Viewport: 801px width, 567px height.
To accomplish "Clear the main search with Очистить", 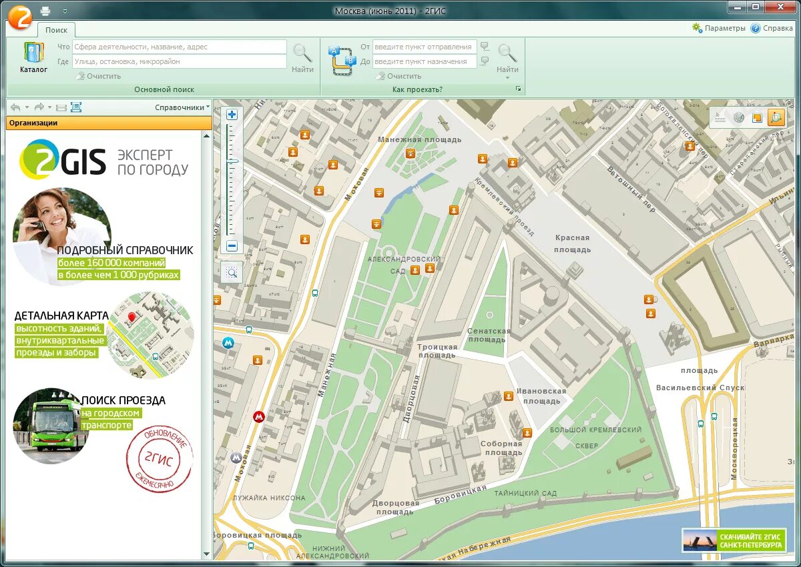I will click(x=97, y=76).
